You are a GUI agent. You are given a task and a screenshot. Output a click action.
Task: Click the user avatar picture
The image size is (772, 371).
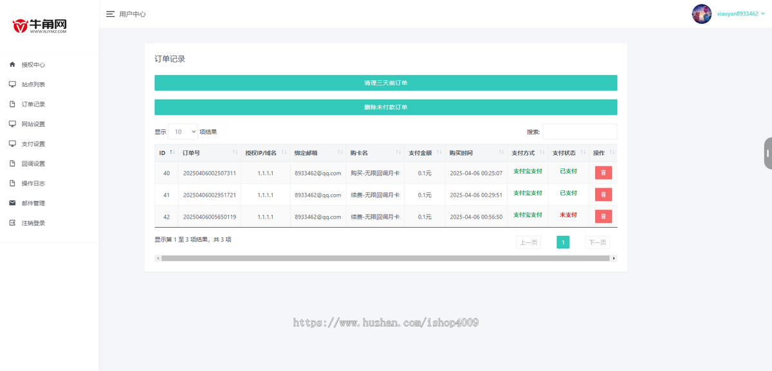[702, 14]
